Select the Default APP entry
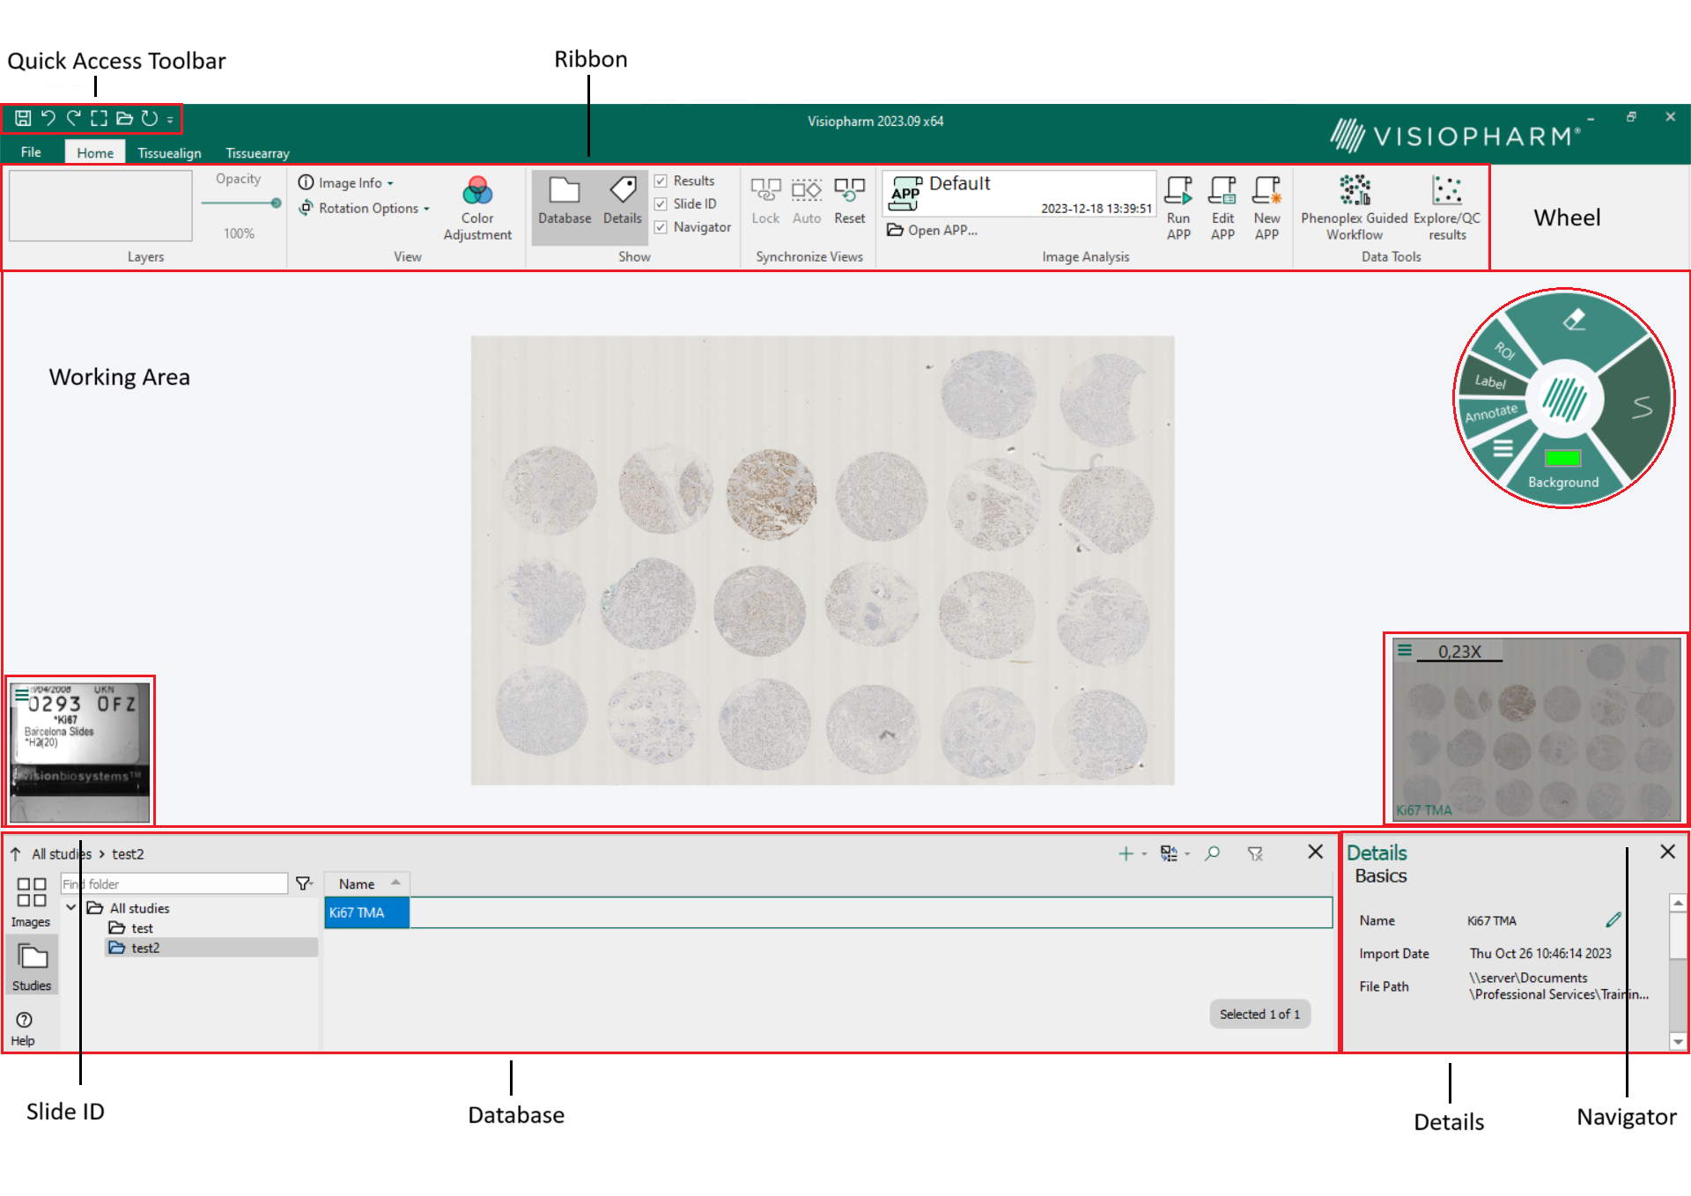Screen dimensions: 1691x1196 click(1019, 194)
